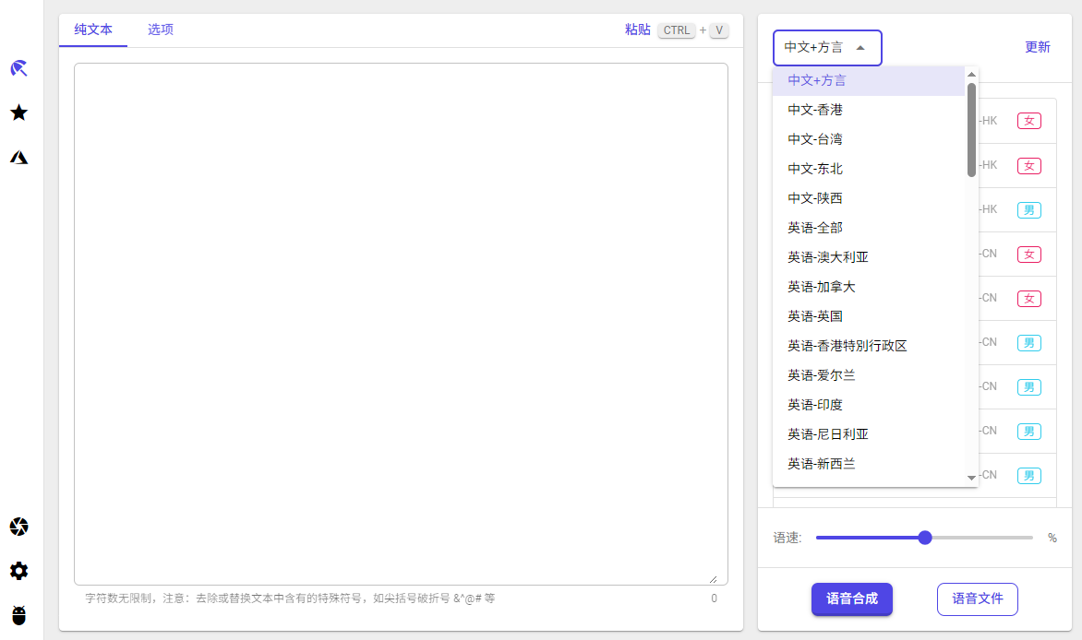Switch to the 纯文本 tab
Screen dimensions: 1082x640
[x=93, y=30]
